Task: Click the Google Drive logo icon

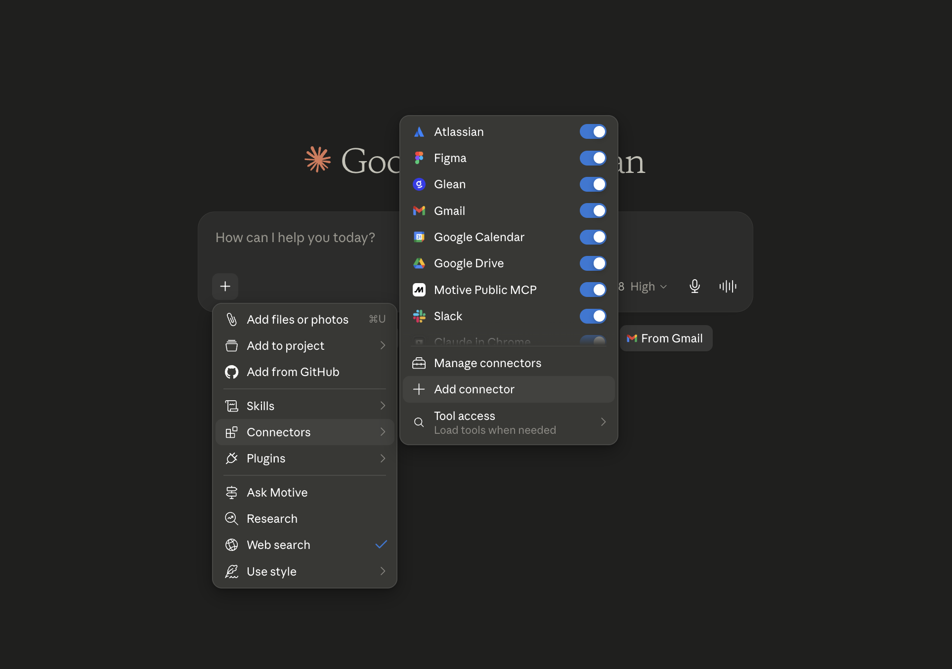Action: click(419, 263)
